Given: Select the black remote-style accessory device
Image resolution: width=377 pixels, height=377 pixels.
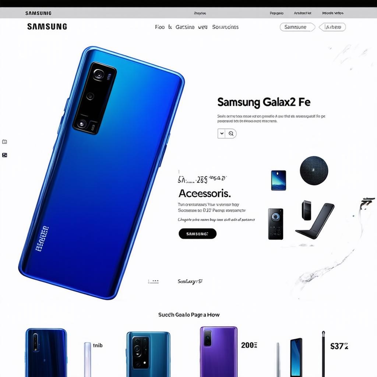Looking at the screenshot, I should tap(275, 224).
